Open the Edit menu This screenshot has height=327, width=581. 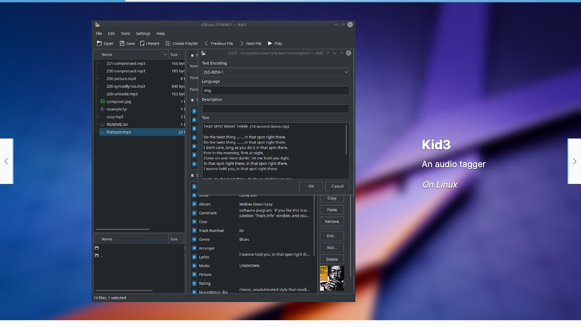[111, 34]
